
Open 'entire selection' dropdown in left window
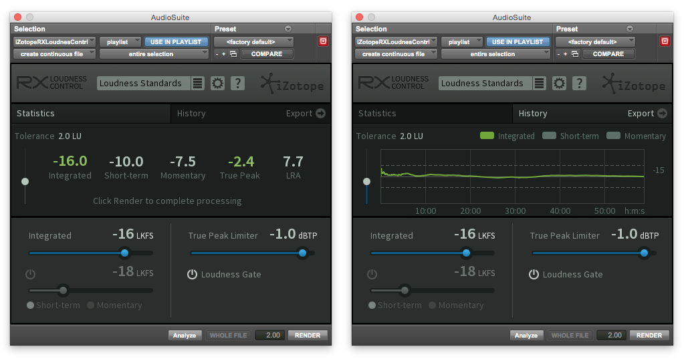[154, 54]
